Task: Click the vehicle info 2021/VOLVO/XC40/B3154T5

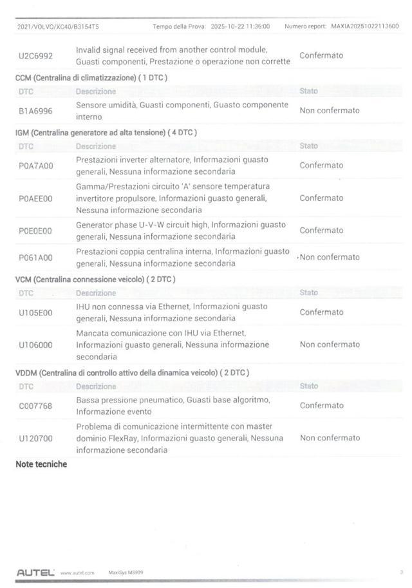Action: click(57, 26)
